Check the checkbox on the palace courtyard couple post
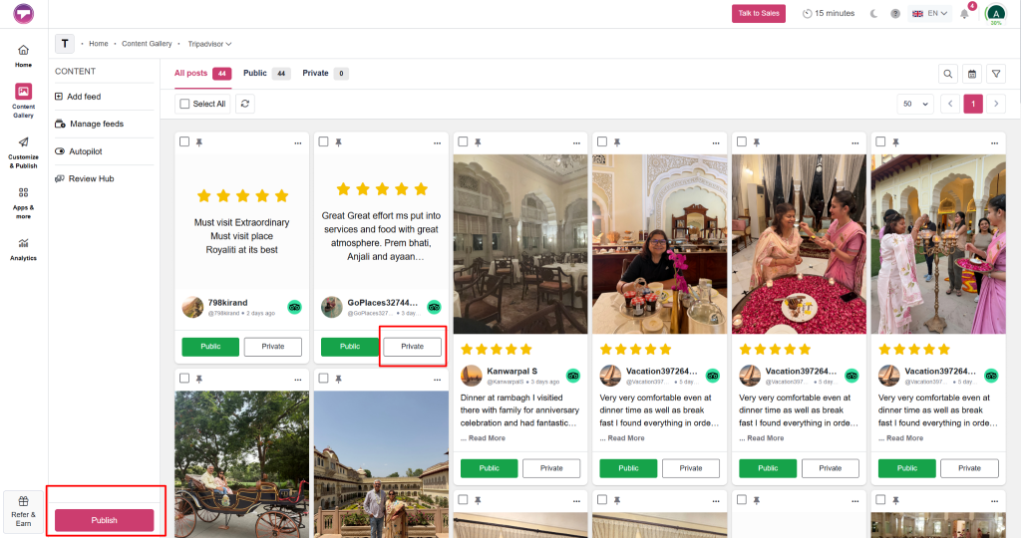The height and width of the screenshot is (538, 1021). (x=324, y=378)
